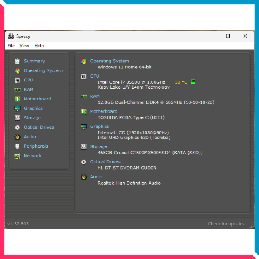Click the Windows 11 Home 64-bit text
Viewport: 259px width, 259px height.
125,67
